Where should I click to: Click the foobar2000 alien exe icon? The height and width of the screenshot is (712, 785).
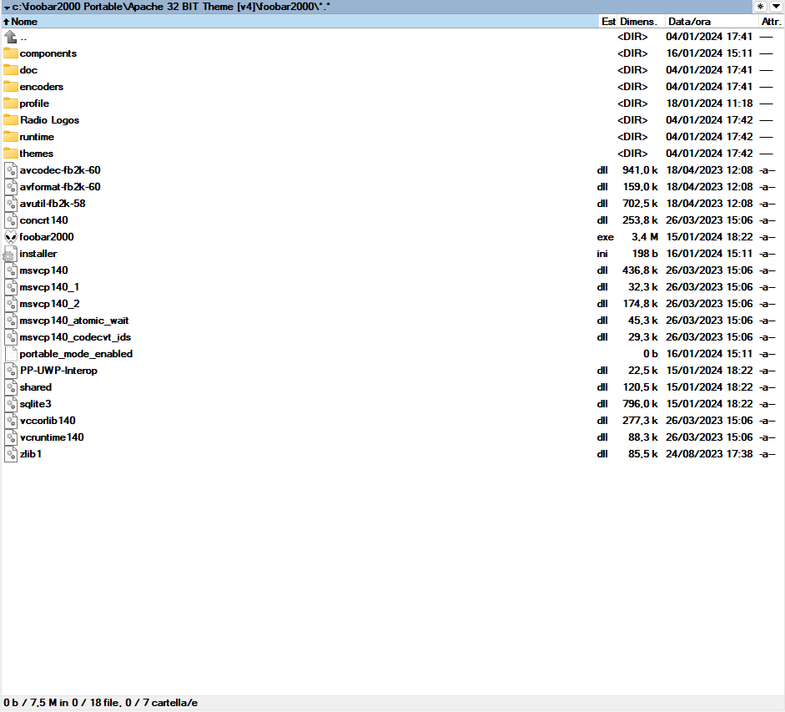click(11, 237)
